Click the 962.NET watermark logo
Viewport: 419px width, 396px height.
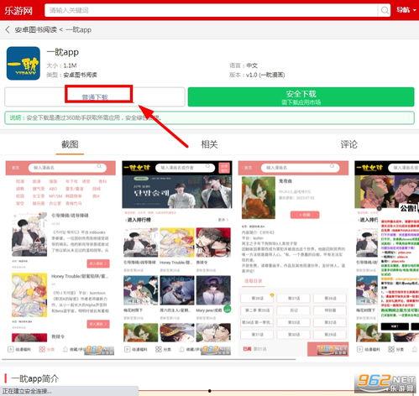pos(385,383)
